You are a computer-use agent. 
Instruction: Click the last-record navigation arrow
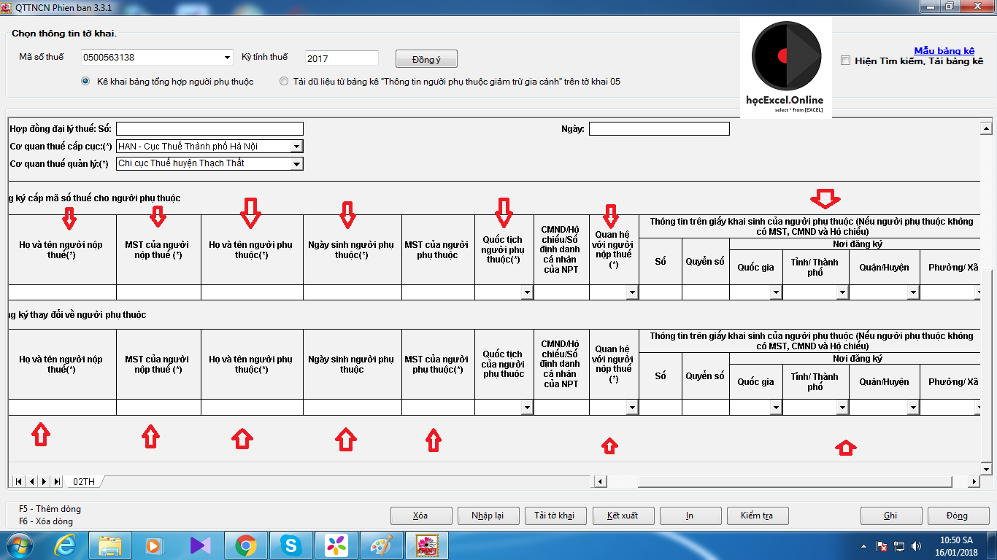pyautogui.click(x=56, y=481)
